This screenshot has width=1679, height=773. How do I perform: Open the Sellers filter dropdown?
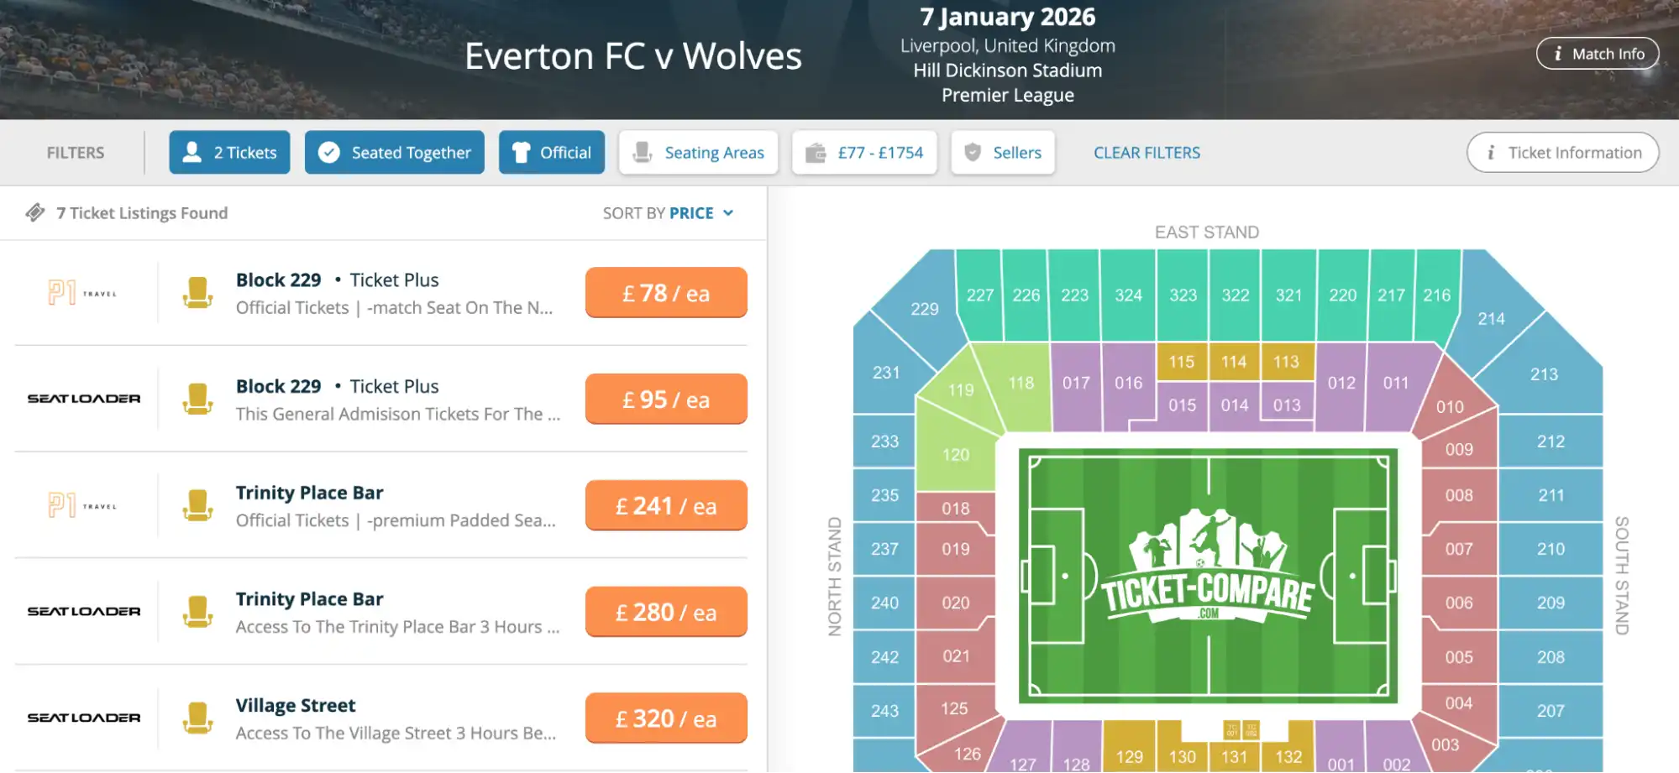1003,153
